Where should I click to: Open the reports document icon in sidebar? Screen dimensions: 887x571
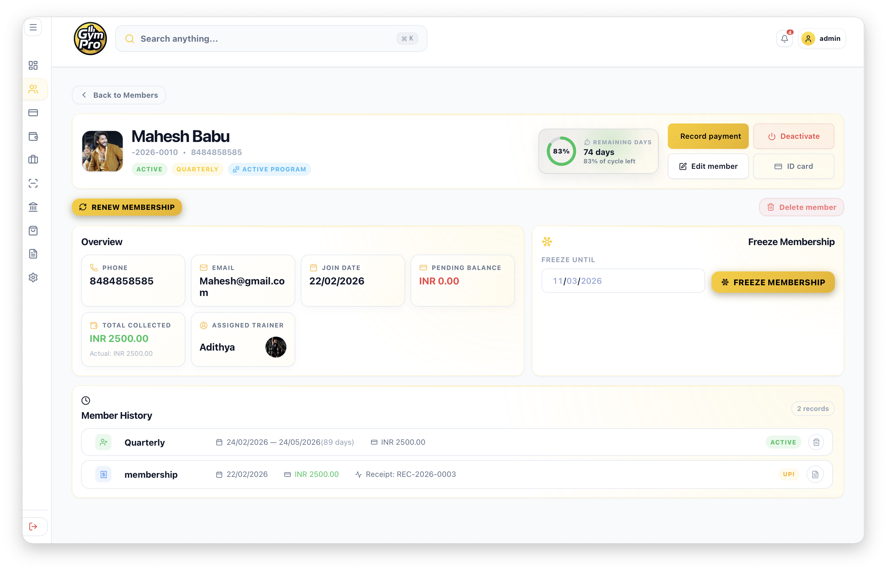click(33, 254)
